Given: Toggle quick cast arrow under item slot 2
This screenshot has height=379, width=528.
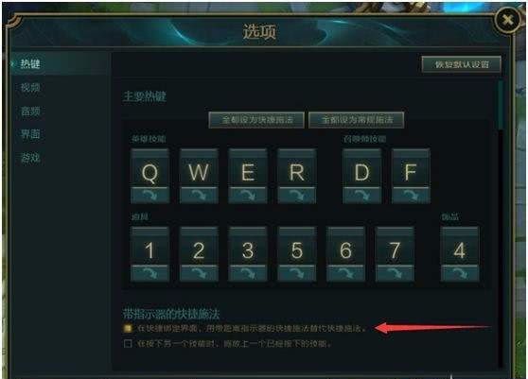Looking at the screenshot, I should coord(199,273).
